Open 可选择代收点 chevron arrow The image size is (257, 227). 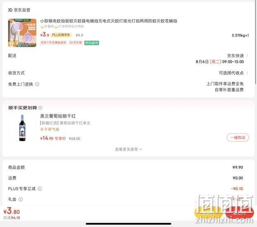(247, 73)
